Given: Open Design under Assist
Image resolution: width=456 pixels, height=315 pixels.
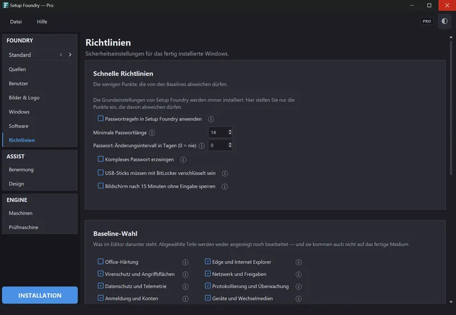Looking at the screenshot, I should coord(40,183).
